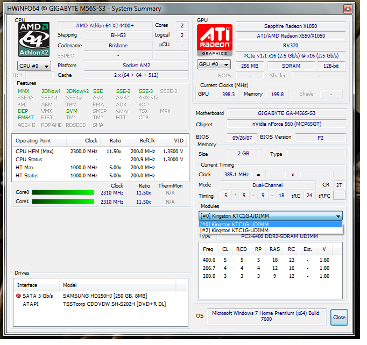The height and width of the screenshot is (345, 367).
Task: Click the tRC value 24 field
Action: [x=309, y=196]
